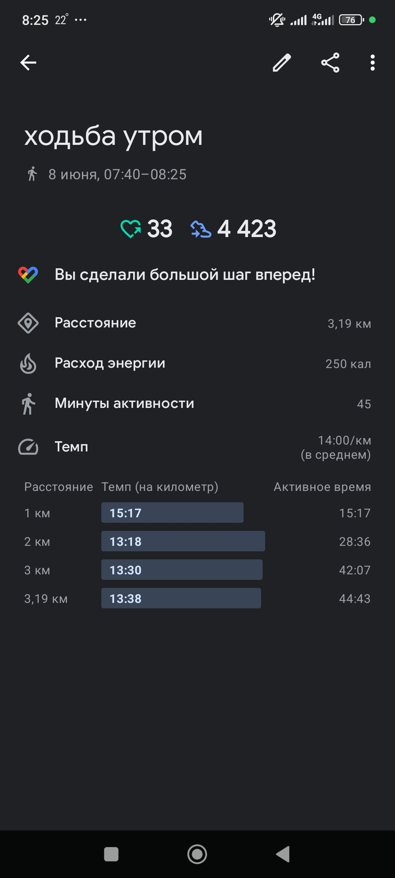Tap the Темп speedometer icon
The image size is (395, 878).
pyautogui.click(x=28, y=447)
